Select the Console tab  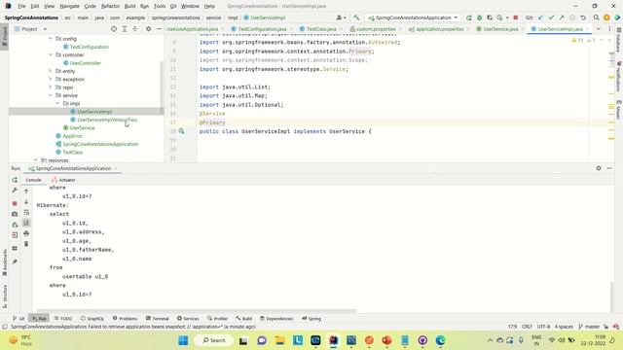33,180
